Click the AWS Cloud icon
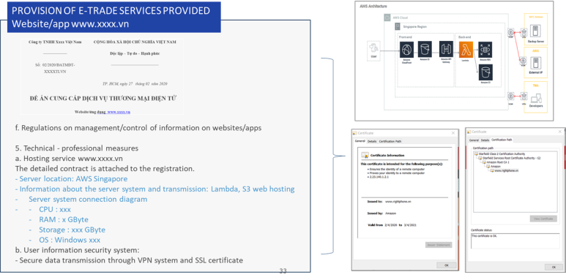Image resolution: width=566 pixels, height=280 pixels. (x=387, y=18)
